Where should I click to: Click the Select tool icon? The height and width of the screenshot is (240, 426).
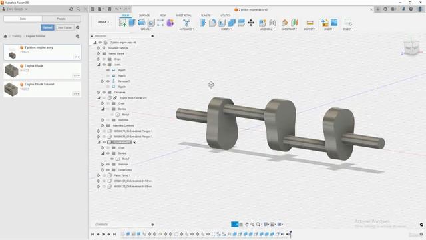(348, 23)
